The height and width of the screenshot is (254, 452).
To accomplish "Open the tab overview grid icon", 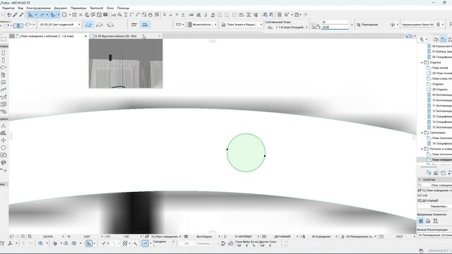I will (x=12, y=36).
